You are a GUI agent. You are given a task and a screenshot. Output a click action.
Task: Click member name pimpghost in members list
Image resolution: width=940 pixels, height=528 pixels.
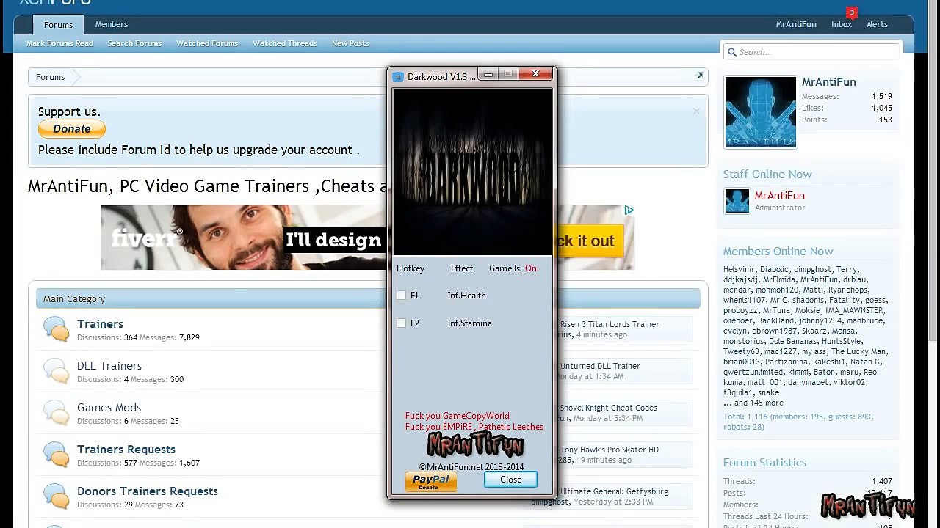click(x=812, y=269)
